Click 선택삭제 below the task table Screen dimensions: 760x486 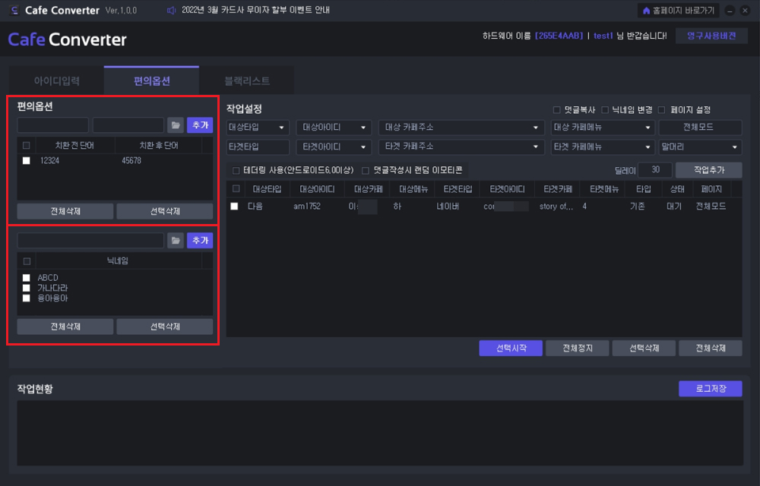pyautogui.click(x=644, y=348)
